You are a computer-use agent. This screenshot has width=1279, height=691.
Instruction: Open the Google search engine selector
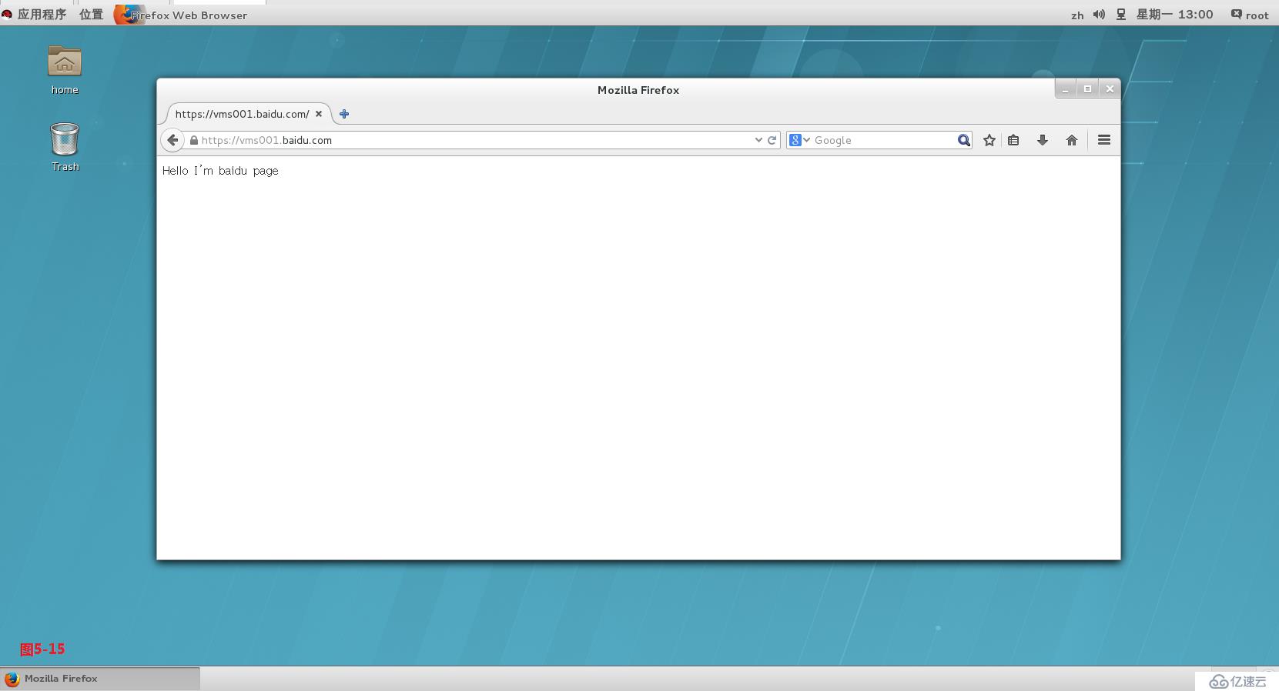[x=799, y=140]
